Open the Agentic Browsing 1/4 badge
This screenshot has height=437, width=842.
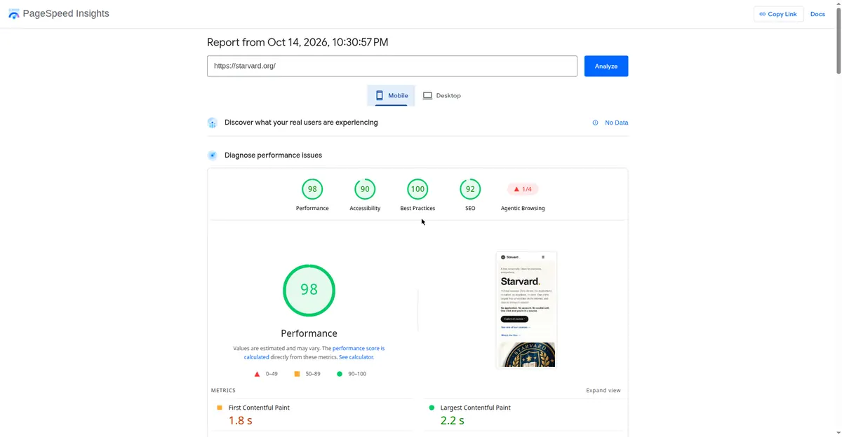tap(523, 189)
